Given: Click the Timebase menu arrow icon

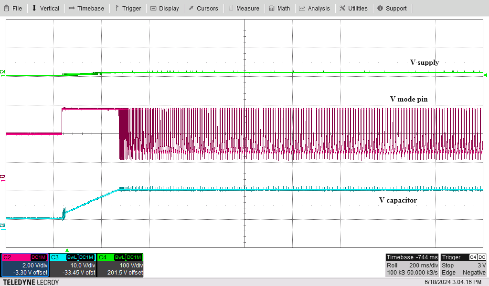Looking at the screenshot, I should coord(72,8).
